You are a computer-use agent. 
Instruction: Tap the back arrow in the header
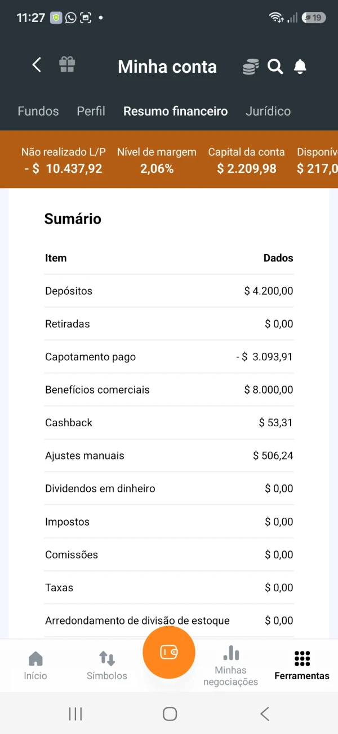[37, 65]
